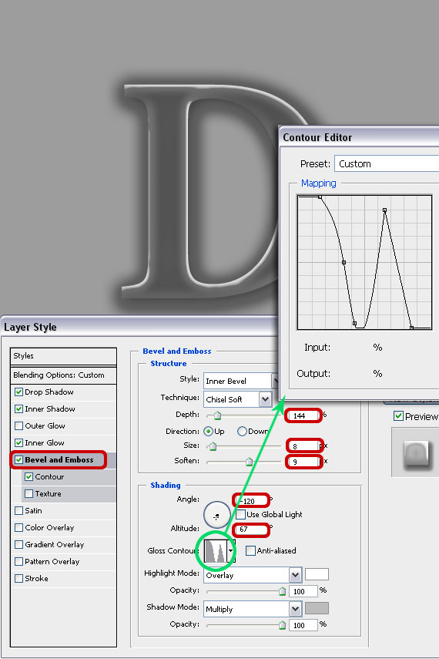
Task: Expand the Gloss Contour dropdown arrow
Action: [231, 550]
